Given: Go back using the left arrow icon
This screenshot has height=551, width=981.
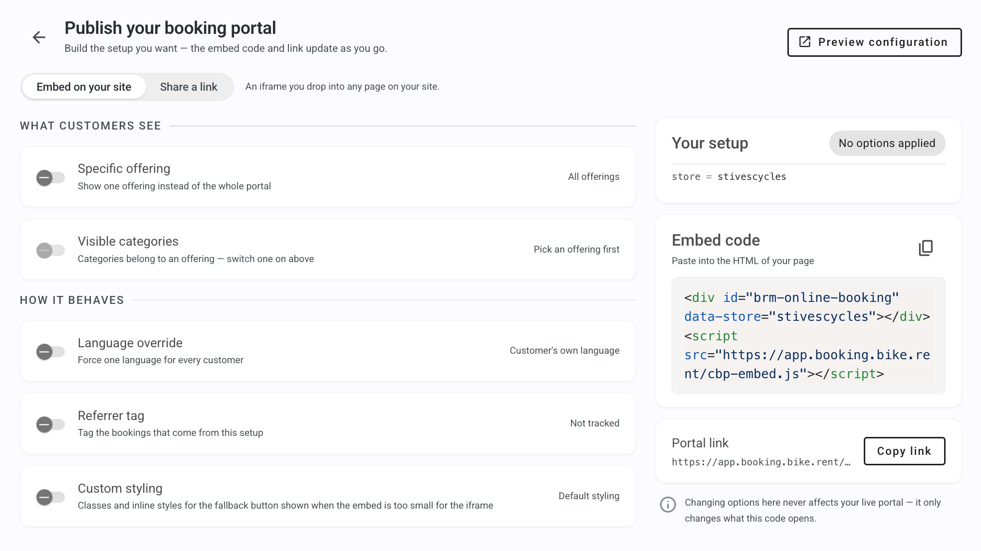Looking at the screenshot, I should coord(39,37).
